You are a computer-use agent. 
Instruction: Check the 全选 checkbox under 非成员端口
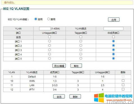113,37
